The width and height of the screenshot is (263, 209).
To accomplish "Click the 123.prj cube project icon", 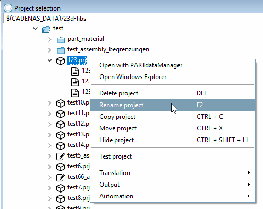I will click(61, 61).
